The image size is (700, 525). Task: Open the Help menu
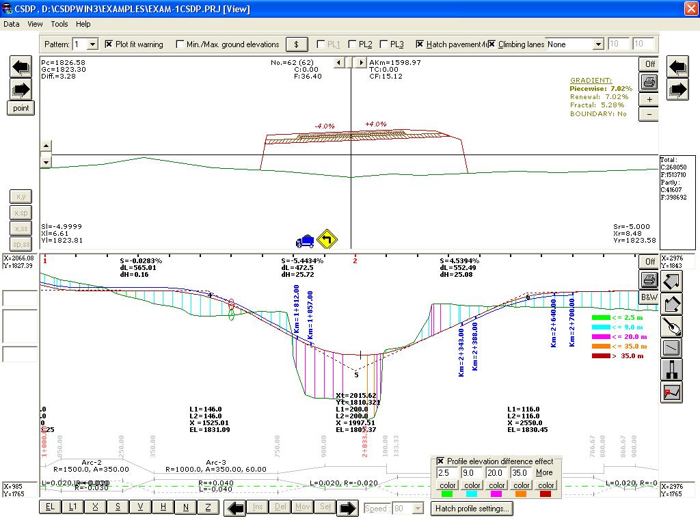[x=83, y=24]
